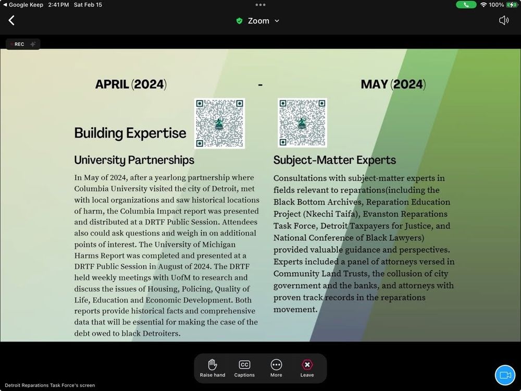Tap "Detroit Reparations Task Force's screen" label

click(50, 385)
